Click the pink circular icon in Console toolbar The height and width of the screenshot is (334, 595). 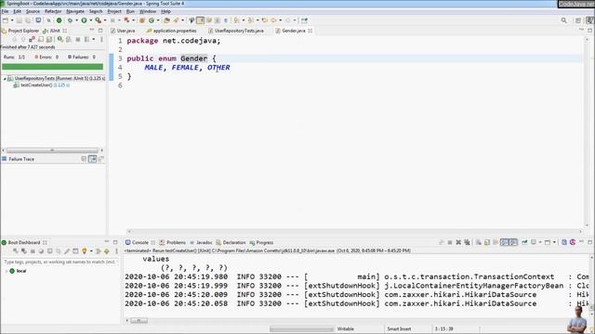pyautogui.click(x=573, y=242)
